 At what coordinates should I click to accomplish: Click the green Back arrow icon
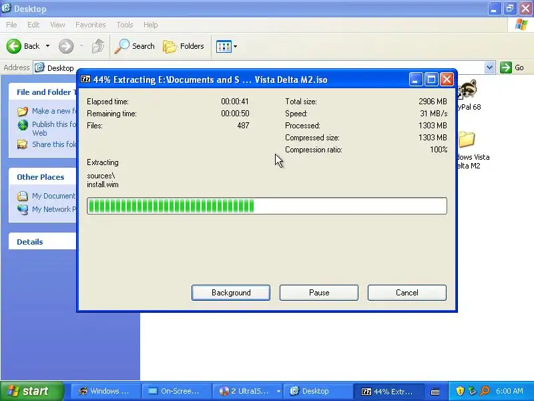pos(14,46)
